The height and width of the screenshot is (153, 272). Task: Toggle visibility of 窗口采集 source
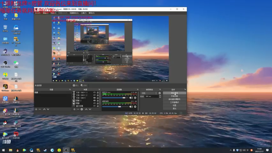[95, 106]
